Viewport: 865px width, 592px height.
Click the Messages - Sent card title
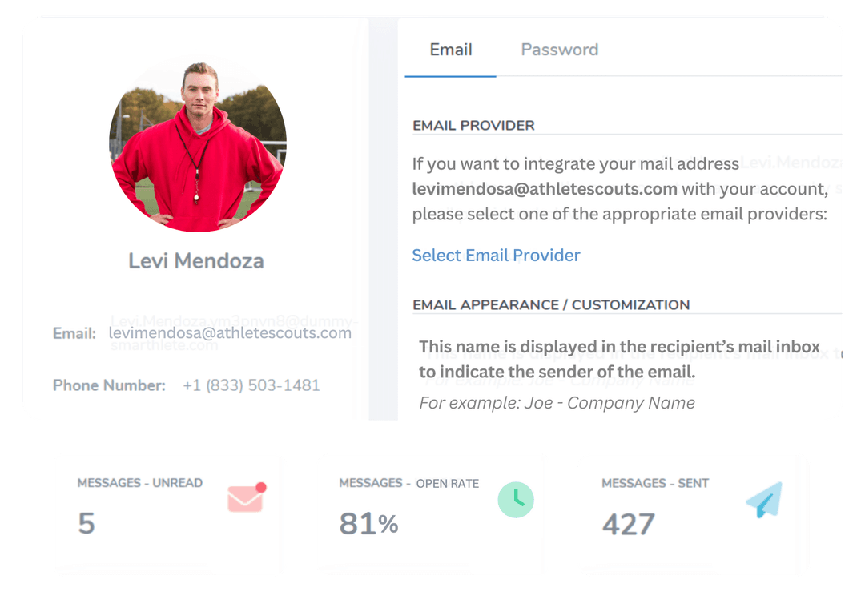(656, 484)
